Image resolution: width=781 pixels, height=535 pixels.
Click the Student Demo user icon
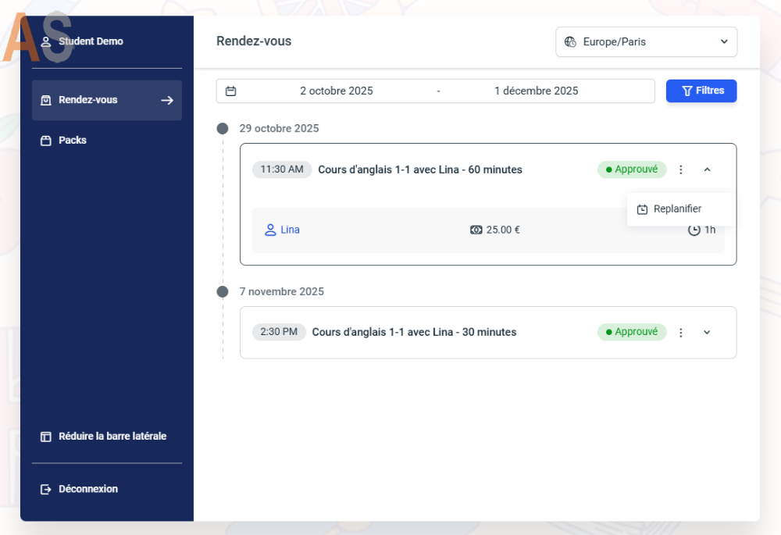tap(46, 41)
